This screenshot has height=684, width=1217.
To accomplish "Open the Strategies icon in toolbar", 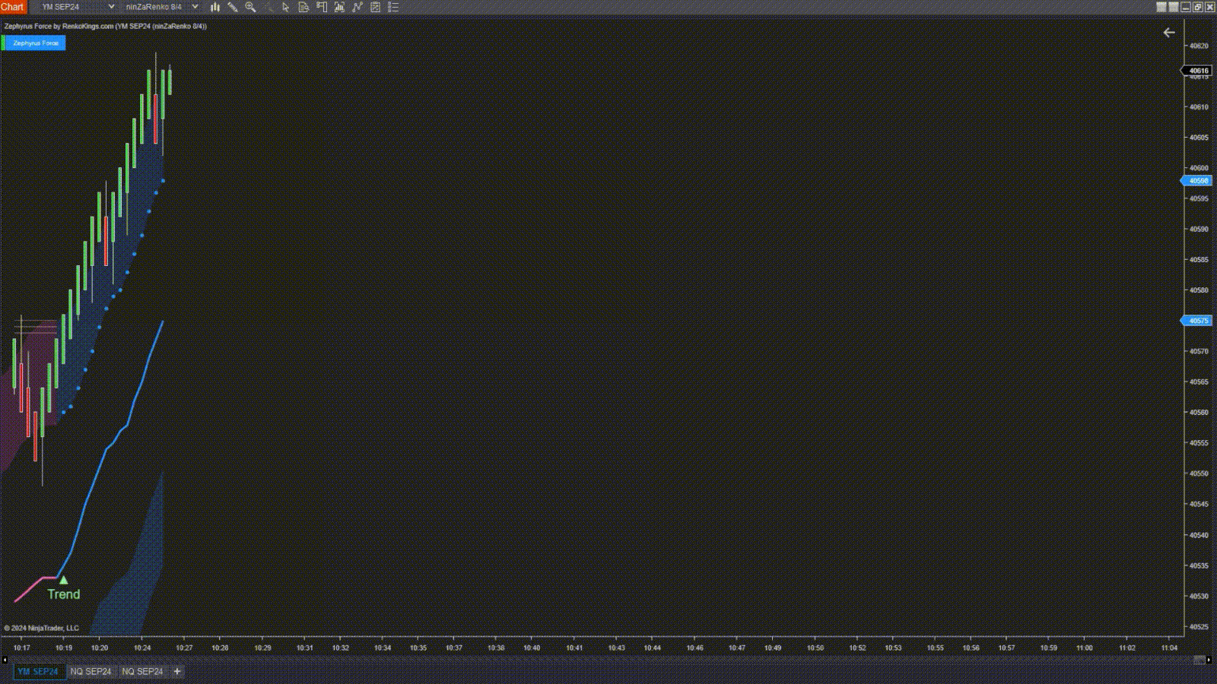I will tap(357, 7).
